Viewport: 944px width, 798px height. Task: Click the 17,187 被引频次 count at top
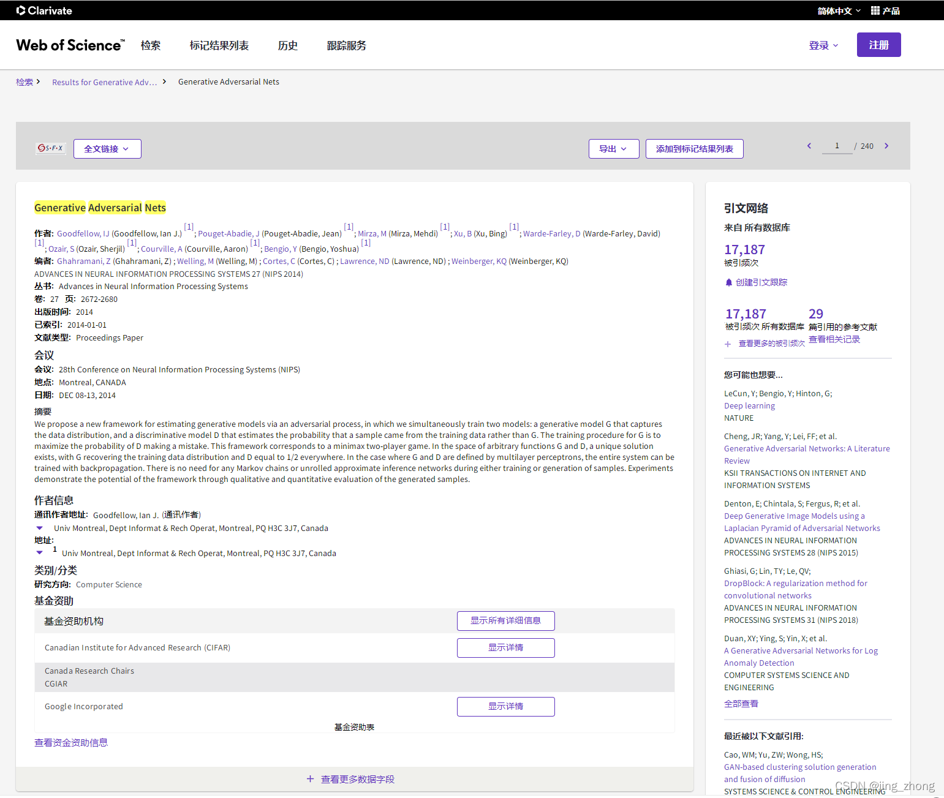coord(744,250)
